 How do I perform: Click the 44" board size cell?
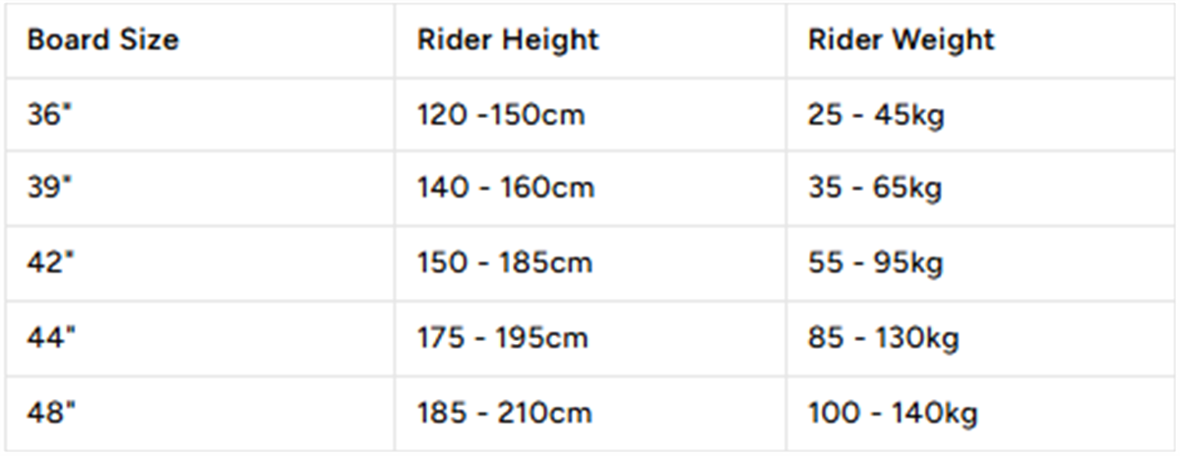(51, 338)
